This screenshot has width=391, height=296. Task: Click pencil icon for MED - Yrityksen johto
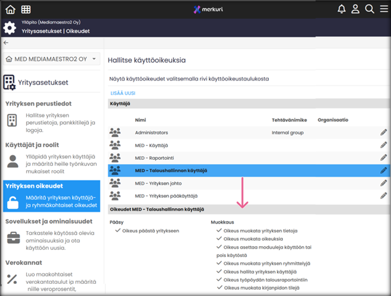(383, 183)
